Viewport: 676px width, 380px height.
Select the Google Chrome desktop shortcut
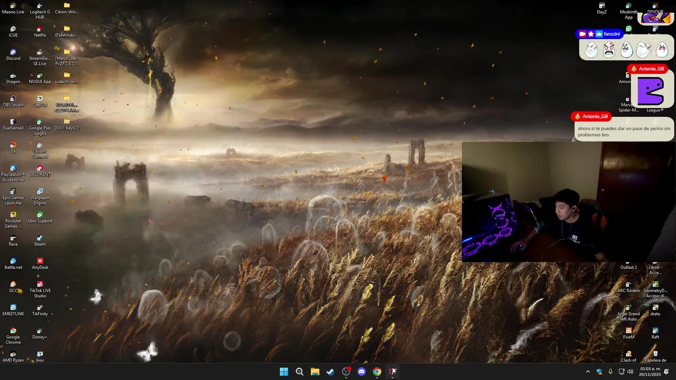(13, 336)
